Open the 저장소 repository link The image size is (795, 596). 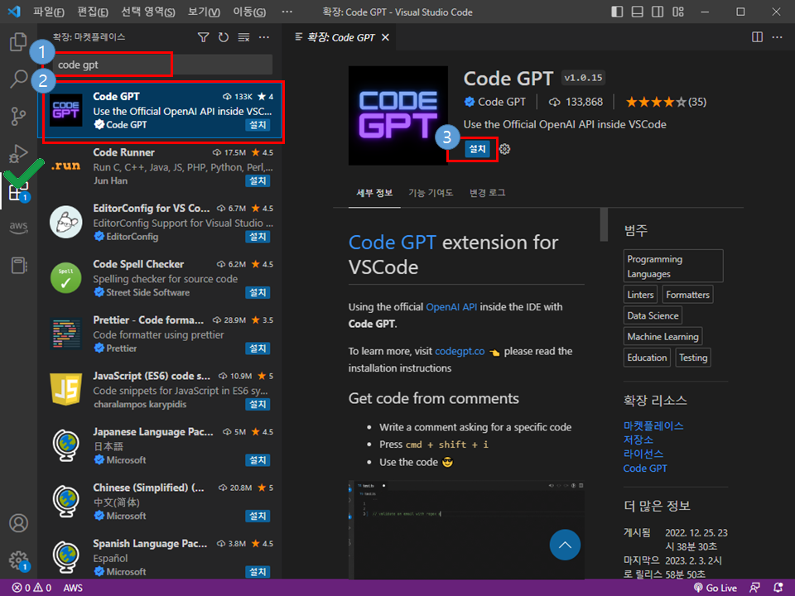tap(638, 440)
